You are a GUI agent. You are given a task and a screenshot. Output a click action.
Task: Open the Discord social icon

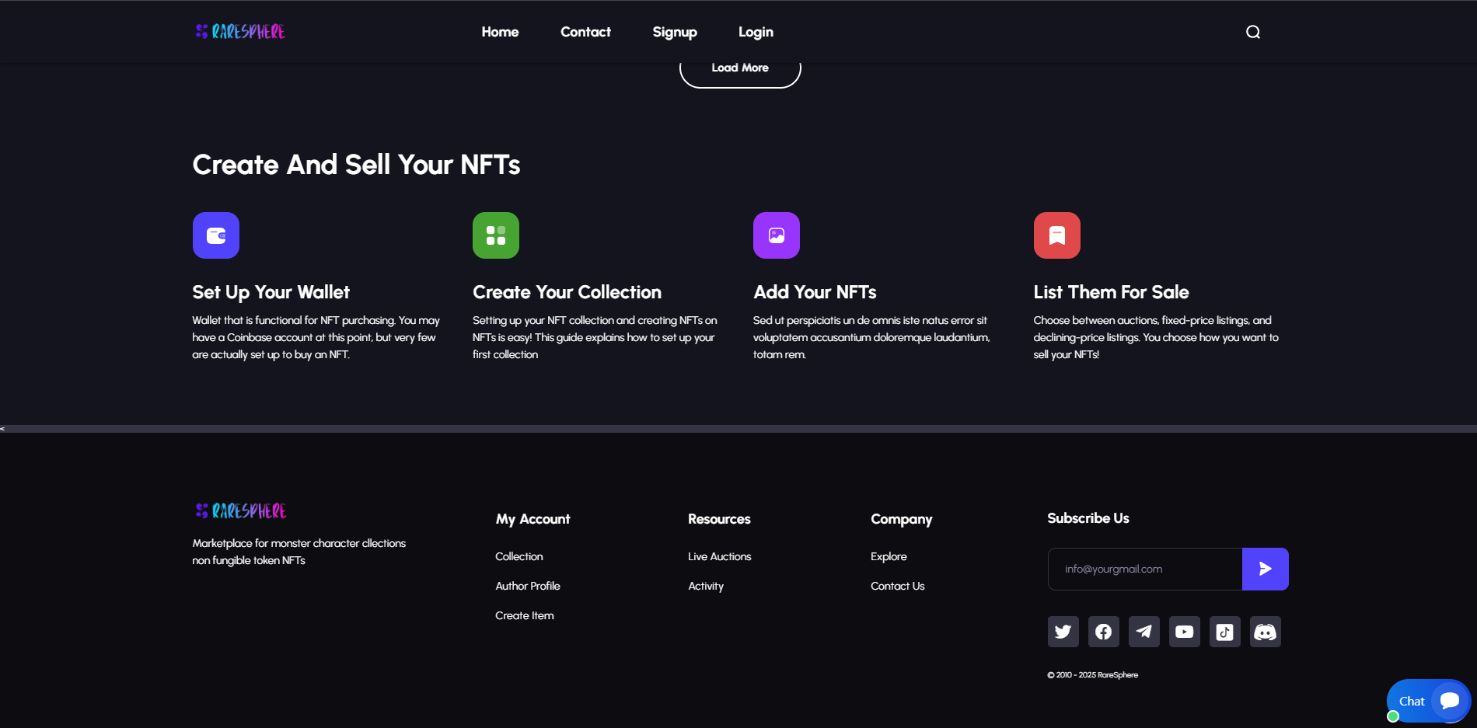(x=1265, y=632)
